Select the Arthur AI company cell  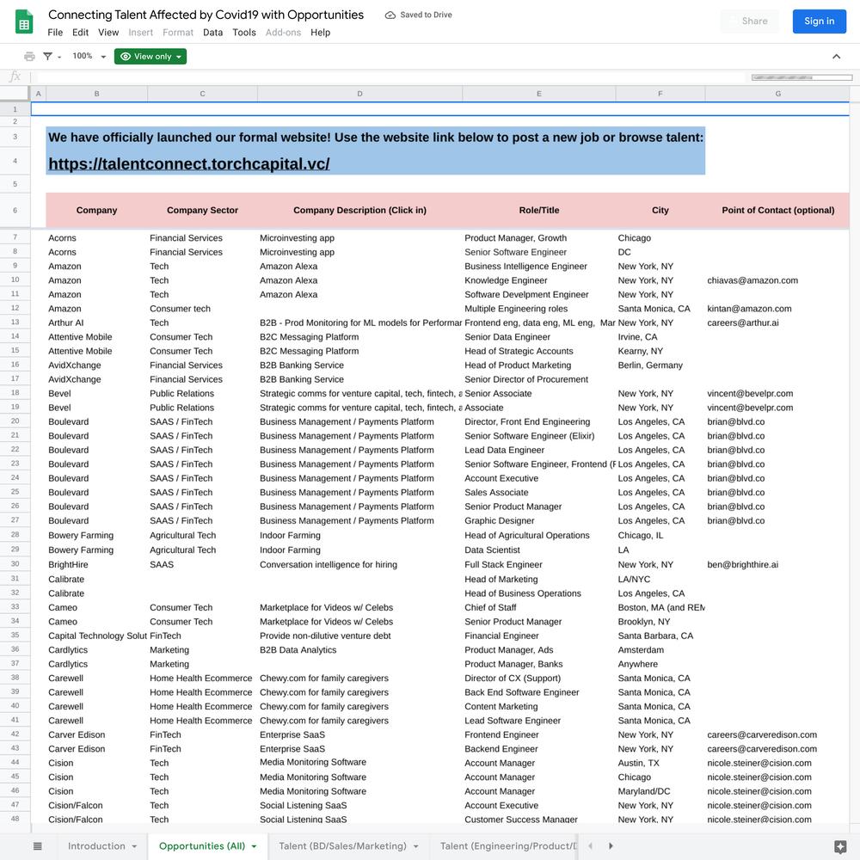point(96,323)
